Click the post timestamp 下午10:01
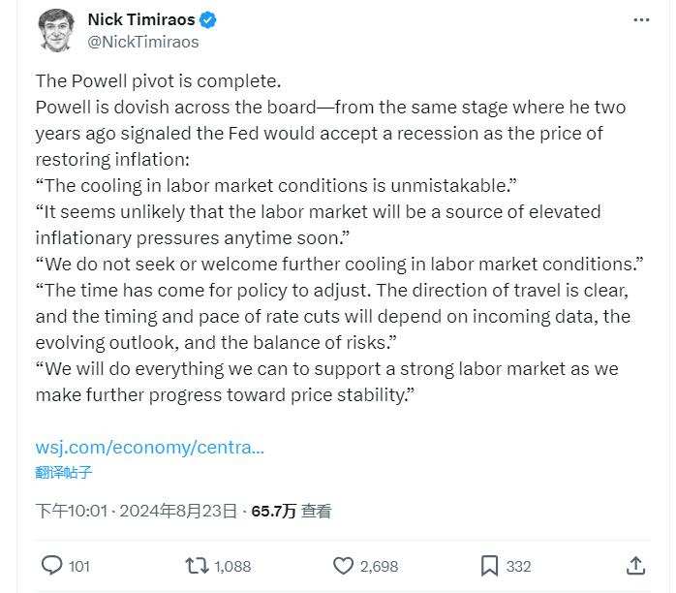This screenshot has width=676, height=593. [71, 511]
